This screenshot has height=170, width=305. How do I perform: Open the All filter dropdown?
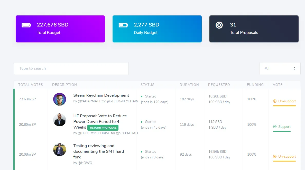tap(280, 68)
